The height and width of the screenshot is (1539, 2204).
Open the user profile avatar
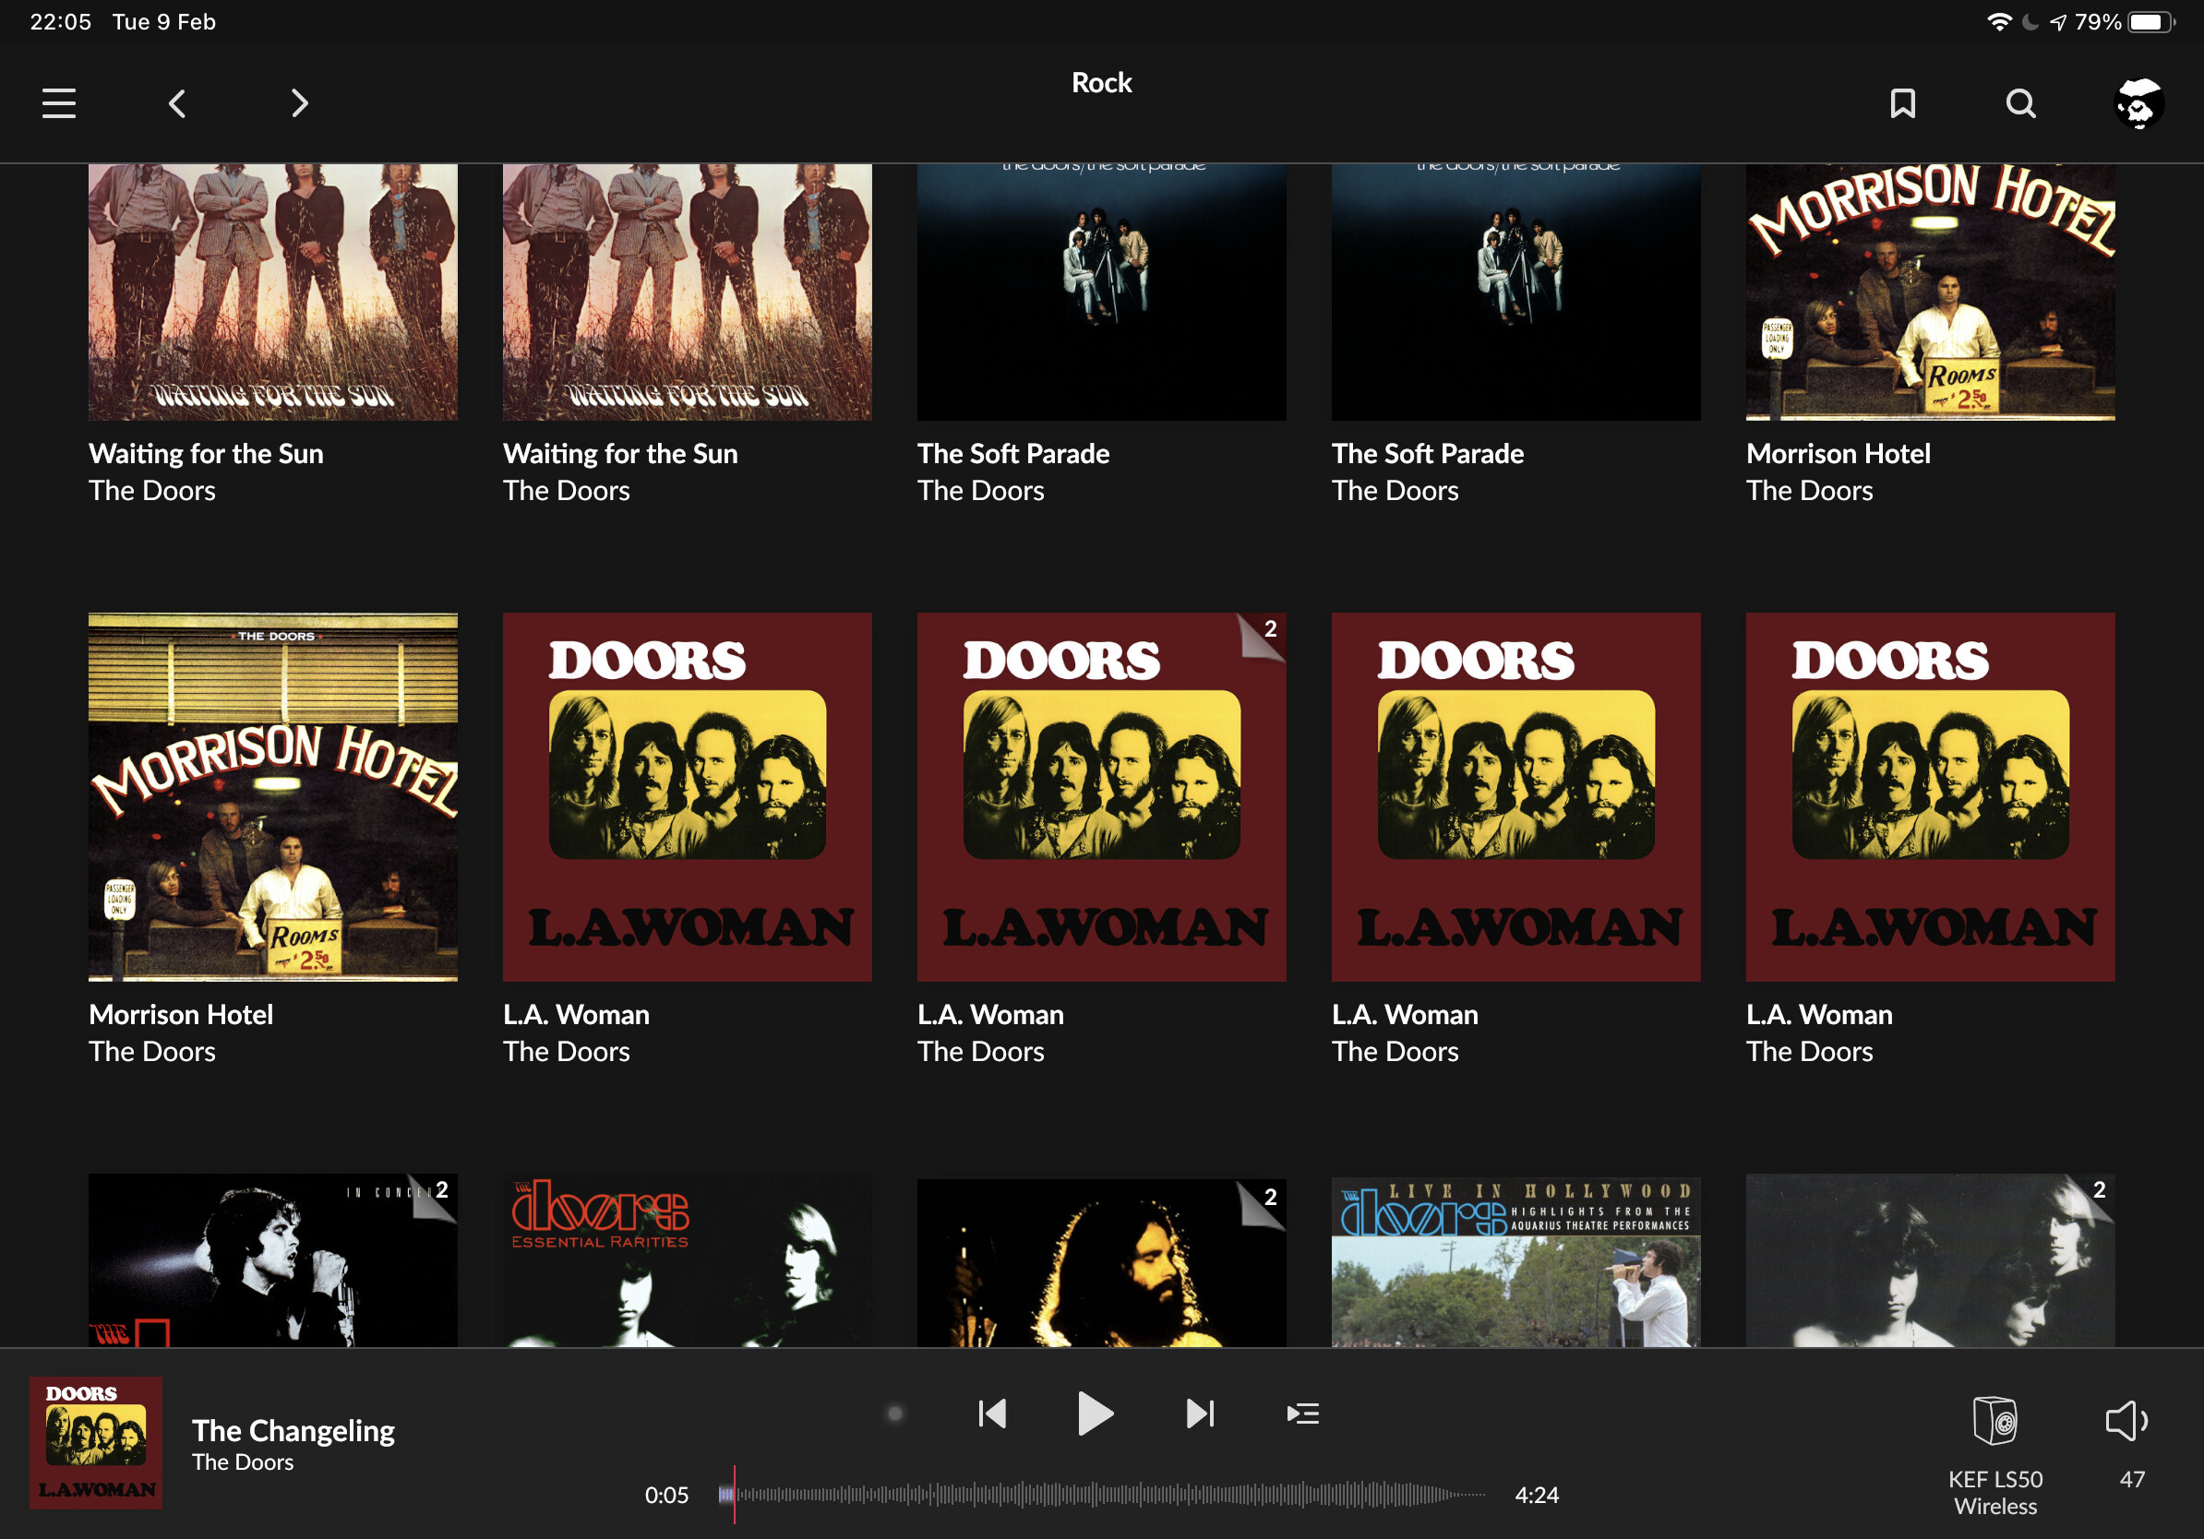[x=2138, y=102]
